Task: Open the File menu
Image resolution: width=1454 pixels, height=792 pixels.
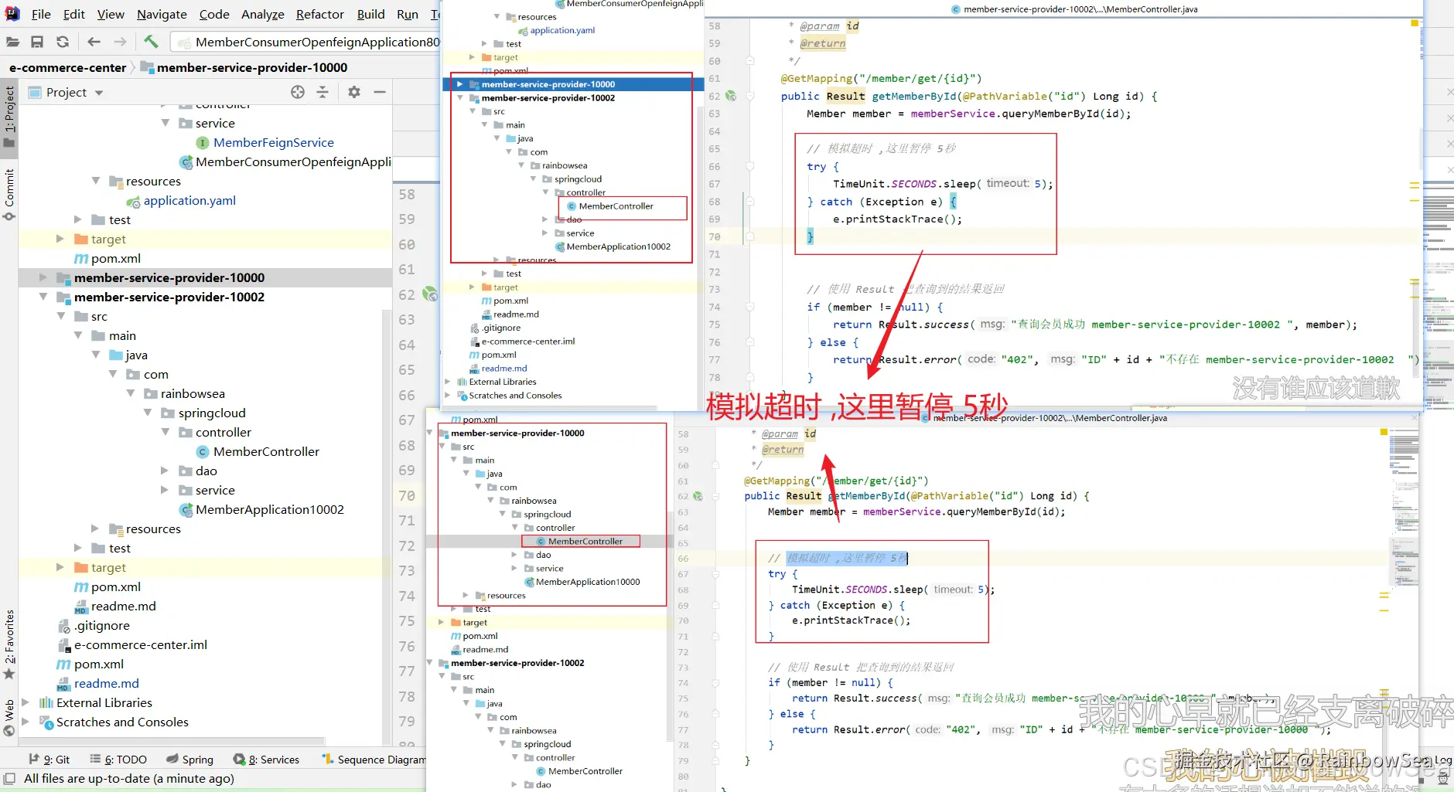Action: coord(41,14)
